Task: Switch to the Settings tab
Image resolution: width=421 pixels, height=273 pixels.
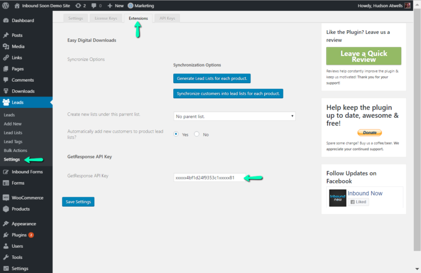Action: (x=76, y=18)
